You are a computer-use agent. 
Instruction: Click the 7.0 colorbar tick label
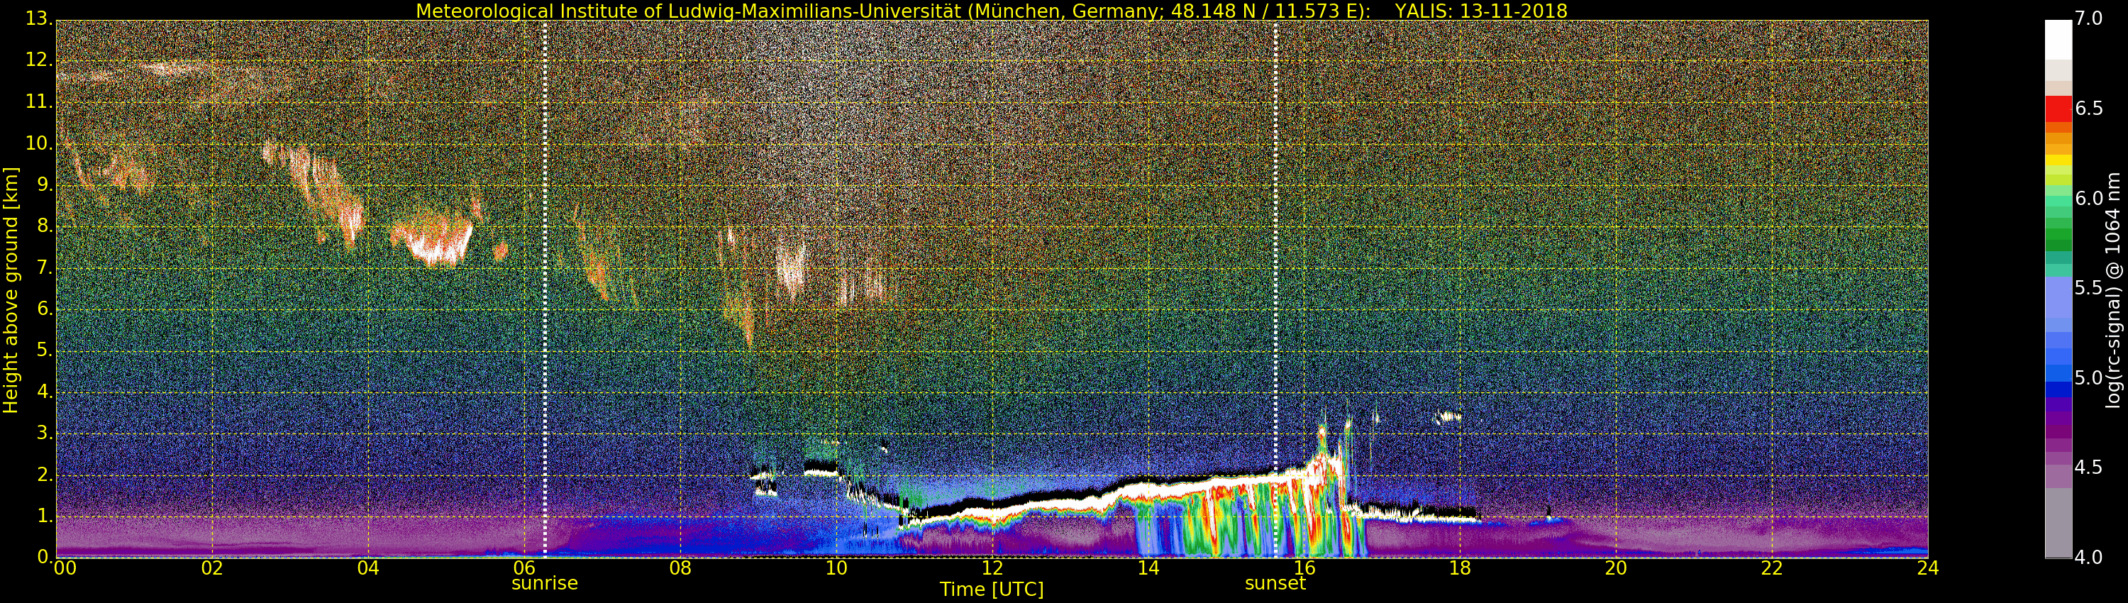(2089, 18)
